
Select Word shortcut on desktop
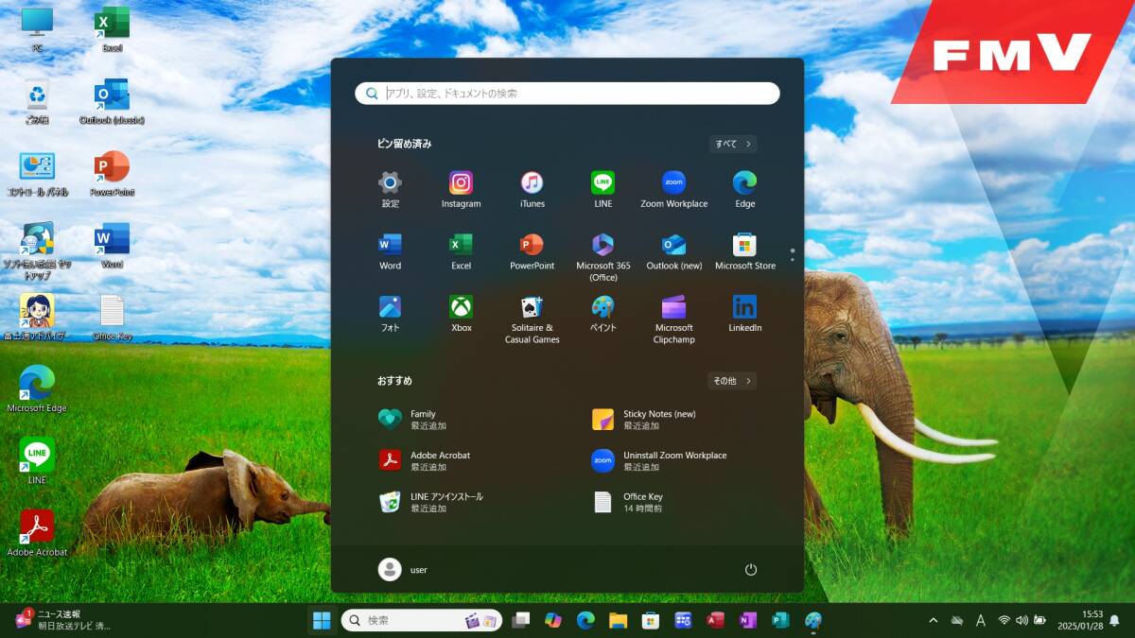(112, 245)
